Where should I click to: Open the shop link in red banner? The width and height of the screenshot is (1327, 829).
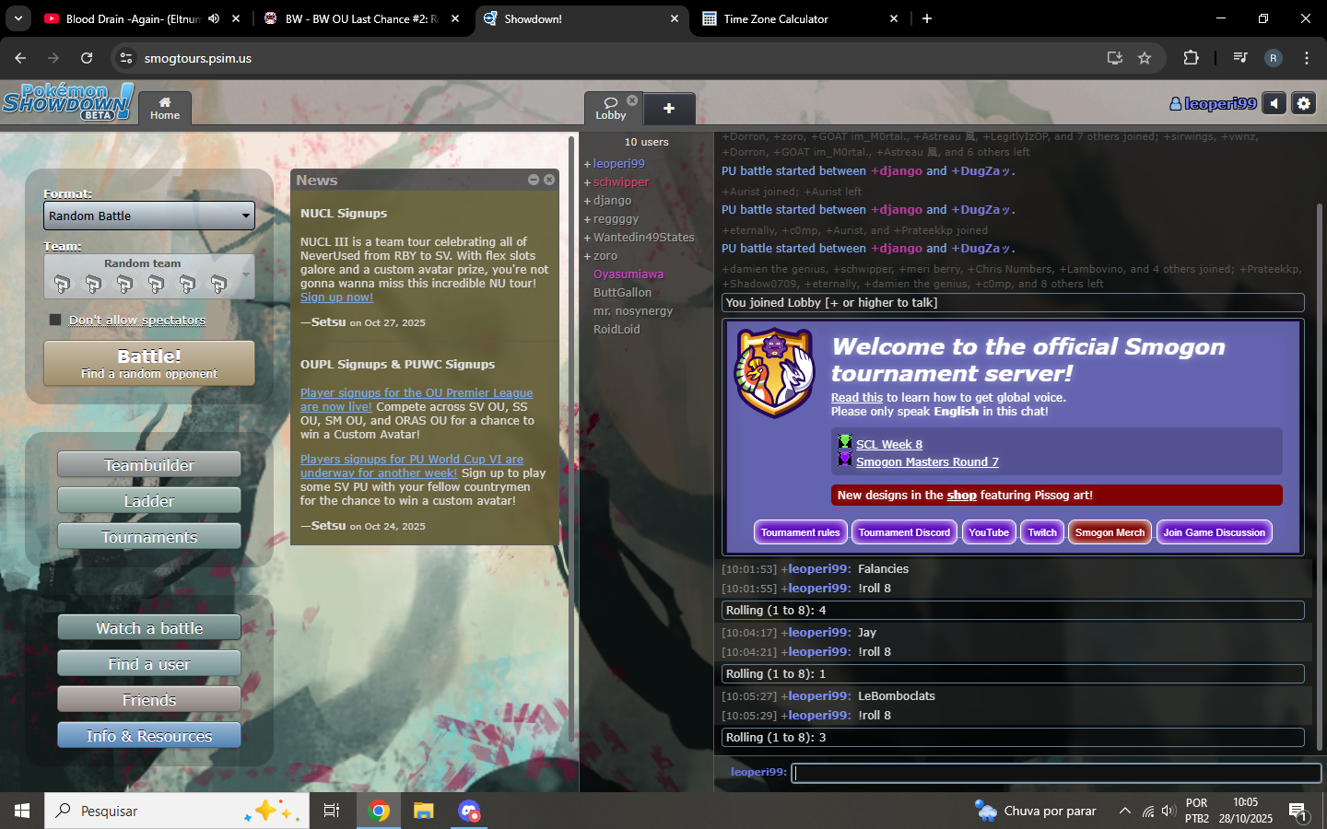pyautogui.click(x=961, y=495)
